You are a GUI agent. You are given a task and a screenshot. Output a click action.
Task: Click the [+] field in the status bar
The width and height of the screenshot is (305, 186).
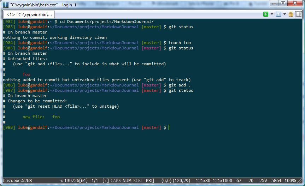coord(105,181)
